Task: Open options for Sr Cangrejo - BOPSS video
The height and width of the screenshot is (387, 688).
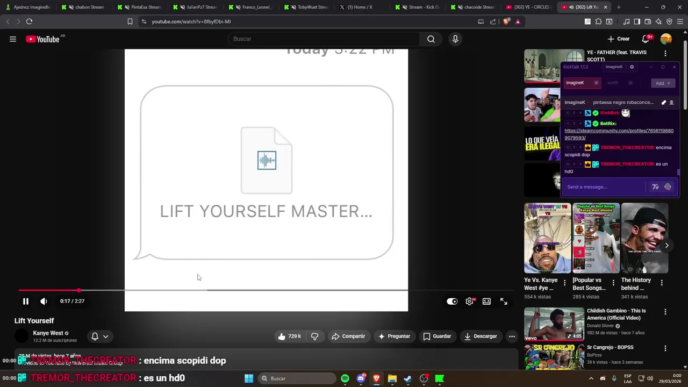Action: [665, 348]
